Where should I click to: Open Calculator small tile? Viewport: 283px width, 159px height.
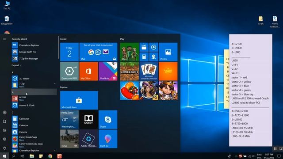coord(144,57)
